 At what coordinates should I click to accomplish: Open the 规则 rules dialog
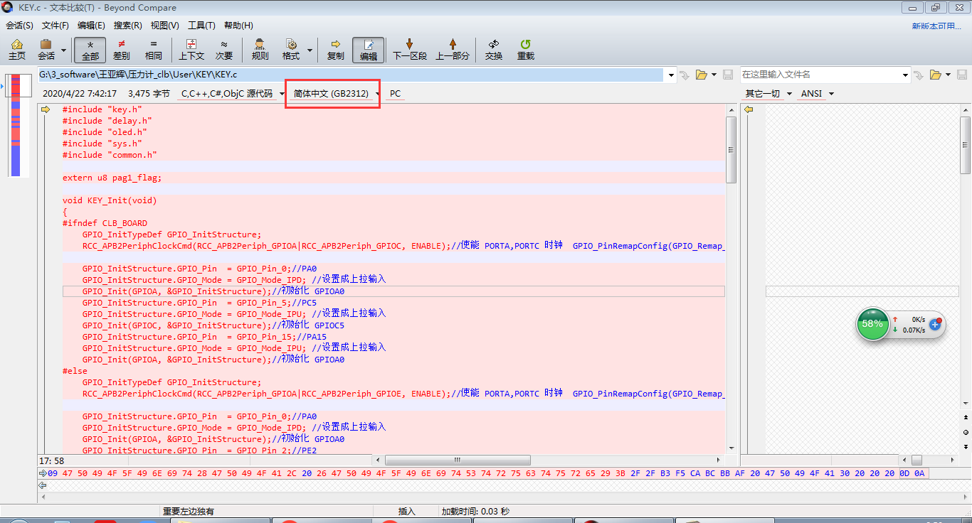[260, 50]
